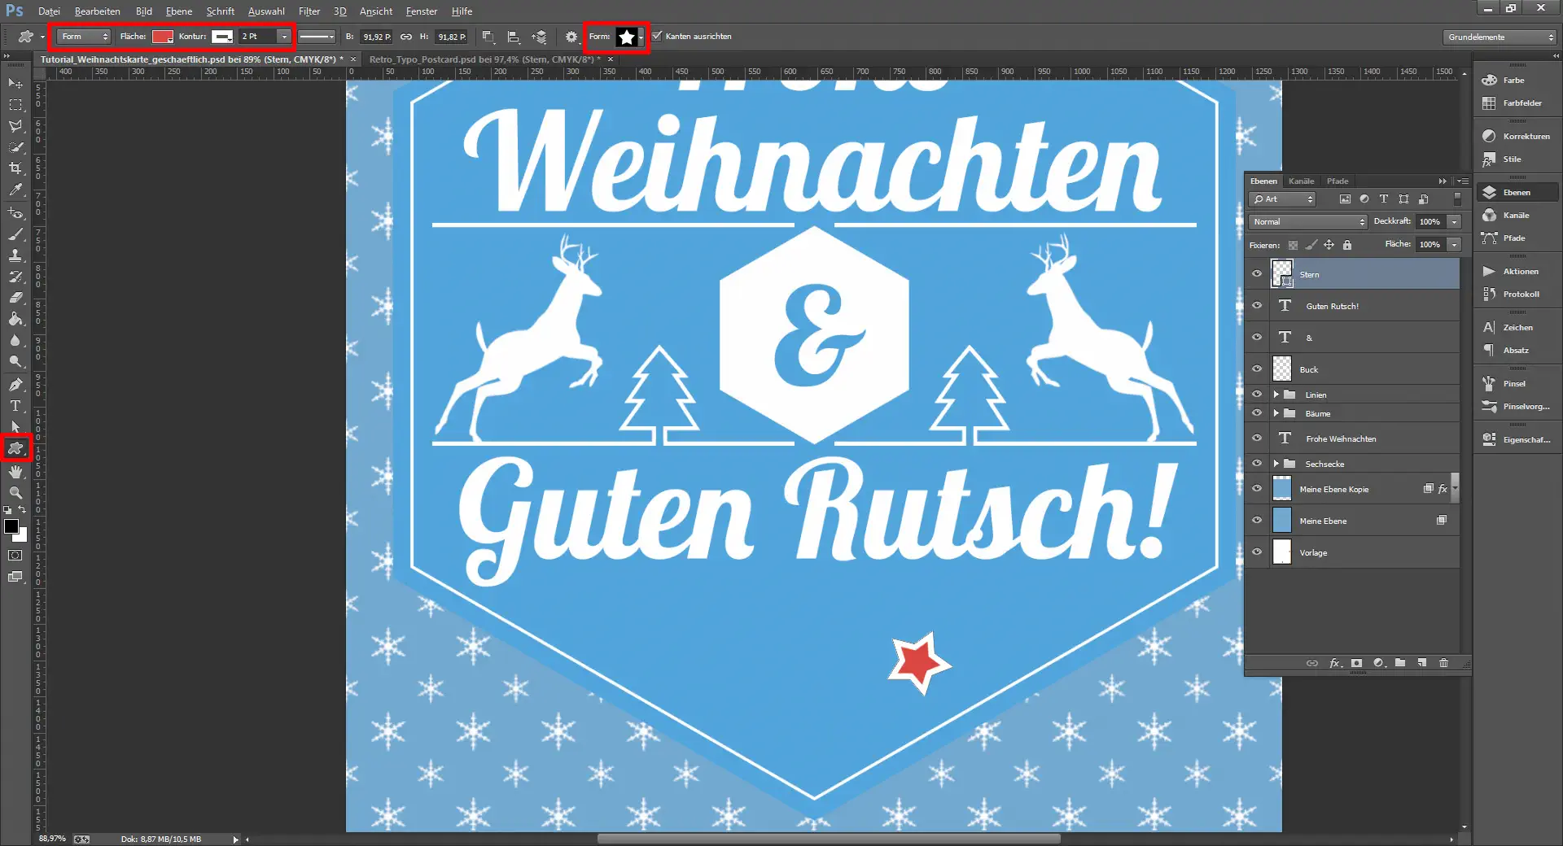Activate the Zoom tool

click(x=15, y=492)
